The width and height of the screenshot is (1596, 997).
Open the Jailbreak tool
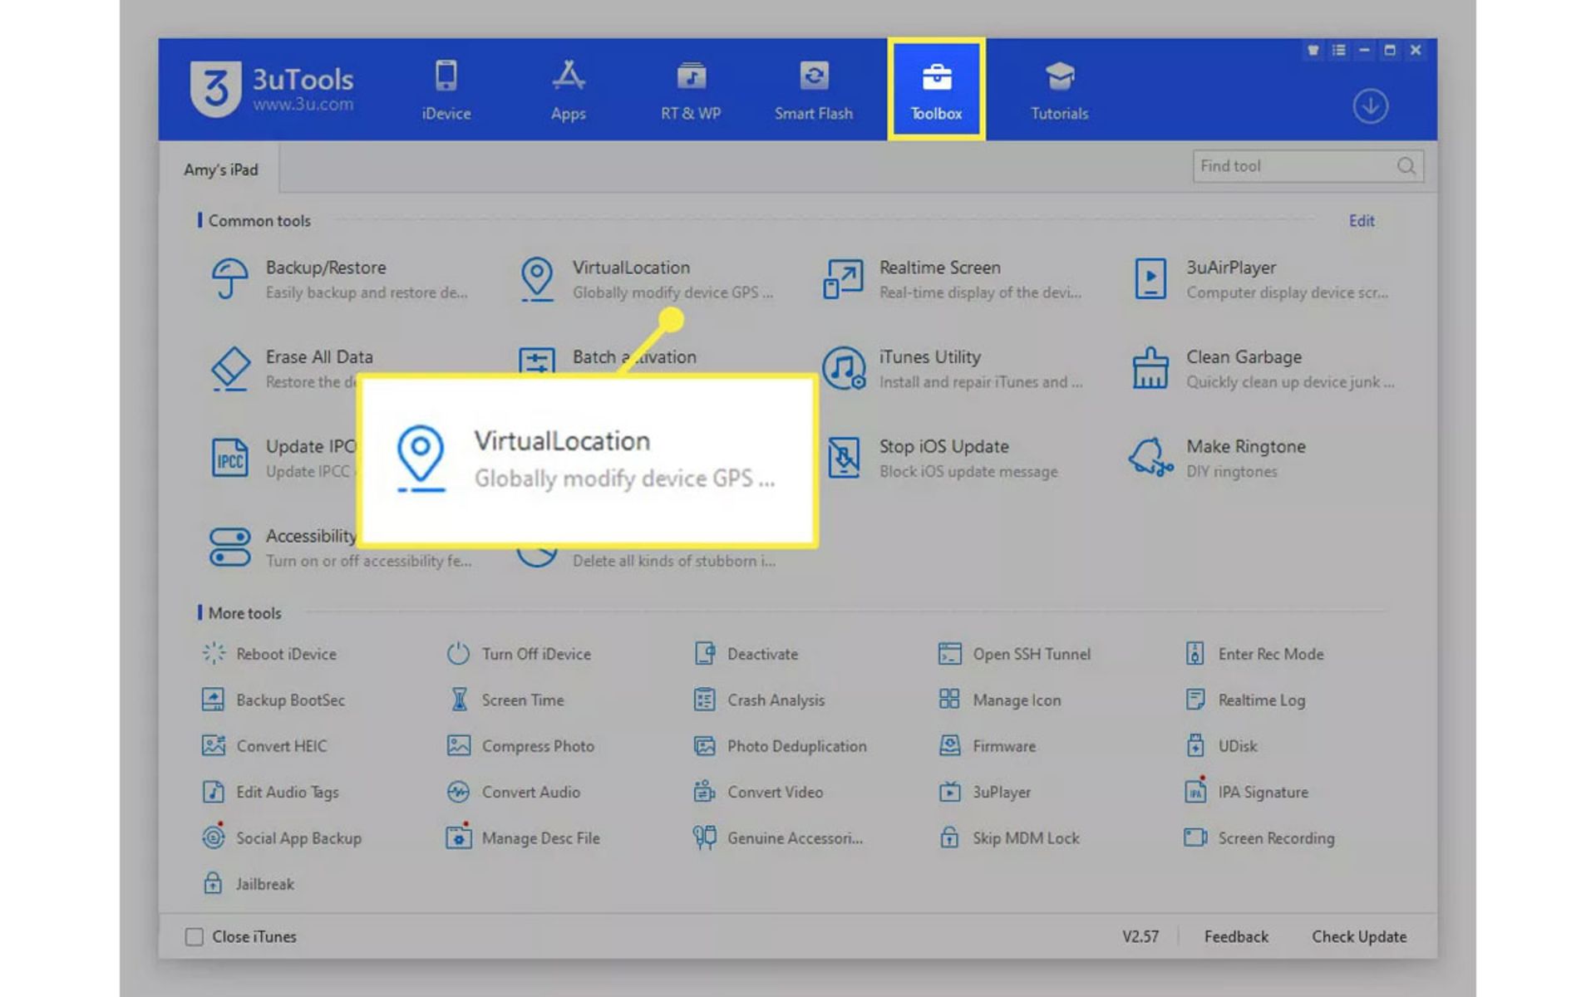[249, 884]
